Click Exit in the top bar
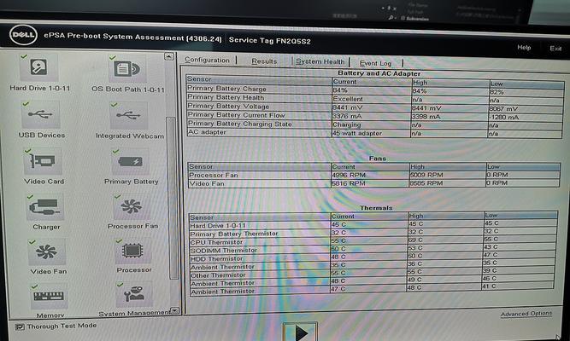This screenshot has height=341, width=570. coord(555,48)
